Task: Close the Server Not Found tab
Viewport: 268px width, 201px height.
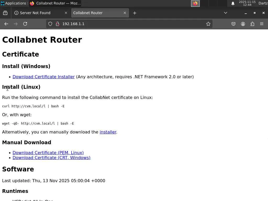Action: pos(66,13)
